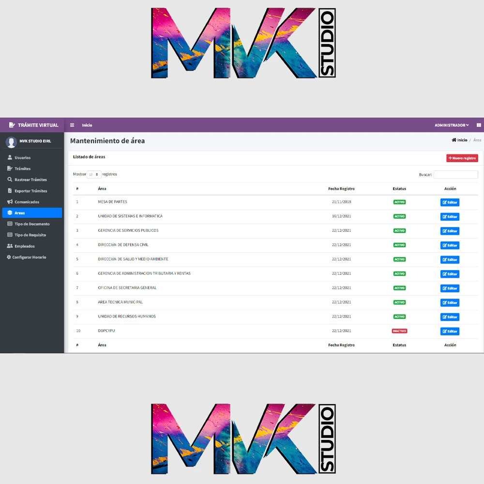Click the date 21/11/2018
The image size is (484, 484).
pyautogui.click(x=341, y=202)
